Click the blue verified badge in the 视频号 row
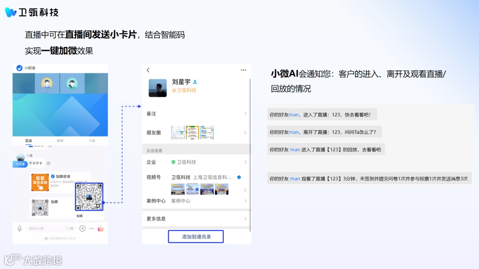 pos(239,177)
